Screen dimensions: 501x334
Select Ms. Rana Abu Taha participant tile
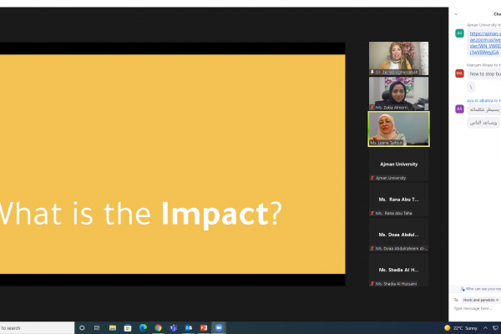pyautogui.click(x=399, y=200)
